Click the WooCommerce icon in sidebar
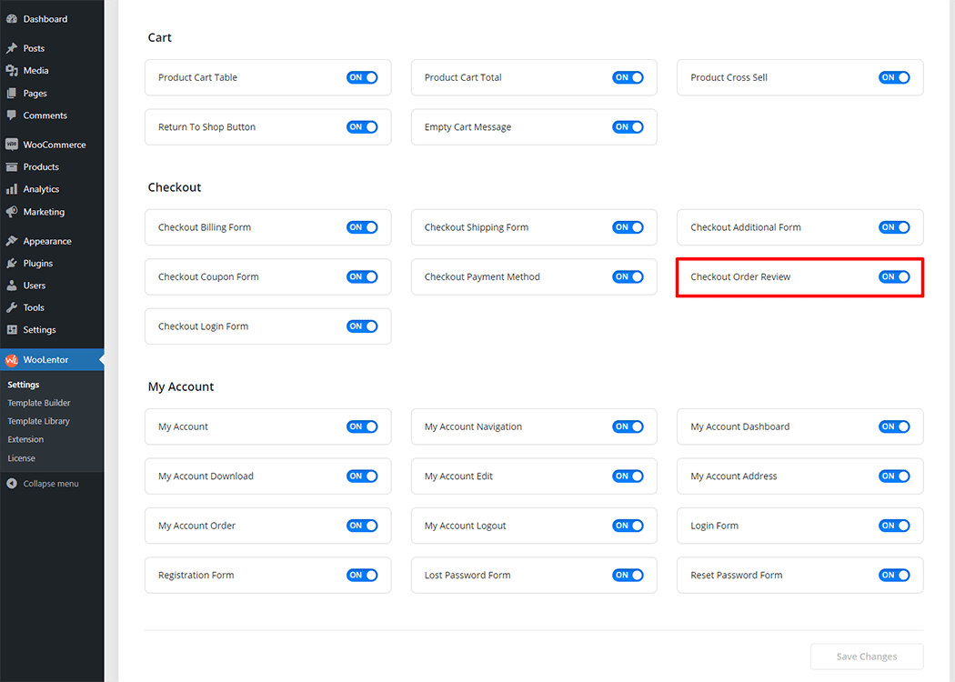955x682 pixels. 12,145
